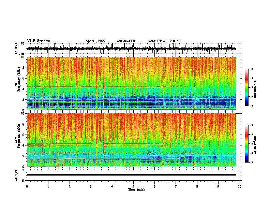Click the time axis tick label "9"

[x=218, y=186]
